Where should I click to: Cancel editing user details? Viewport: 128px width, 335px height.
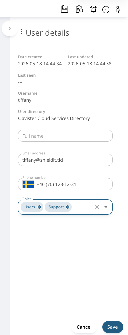click(84, 327)
